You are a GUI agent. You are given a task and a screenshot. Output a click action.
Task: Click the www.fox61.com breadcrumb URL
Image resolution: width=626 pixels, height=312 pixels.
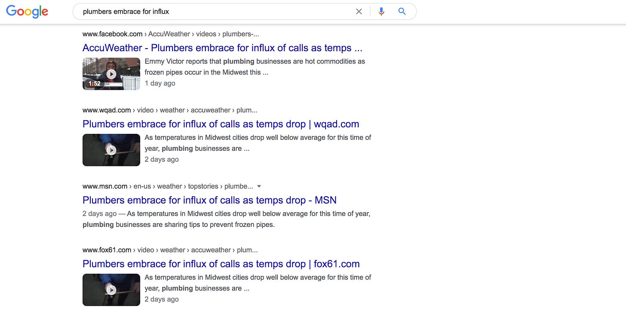[170, 250]
